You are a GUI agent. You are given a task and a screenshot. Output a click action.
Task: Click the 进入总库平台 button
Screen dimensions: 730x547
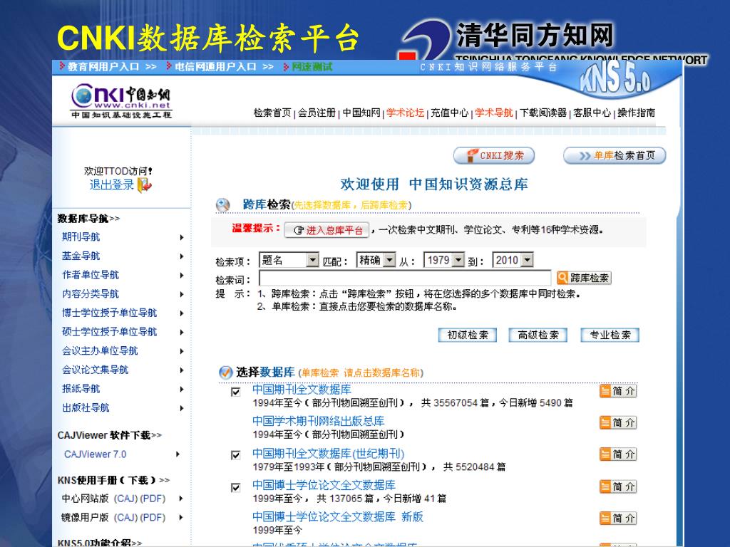[x=327, y=230]
